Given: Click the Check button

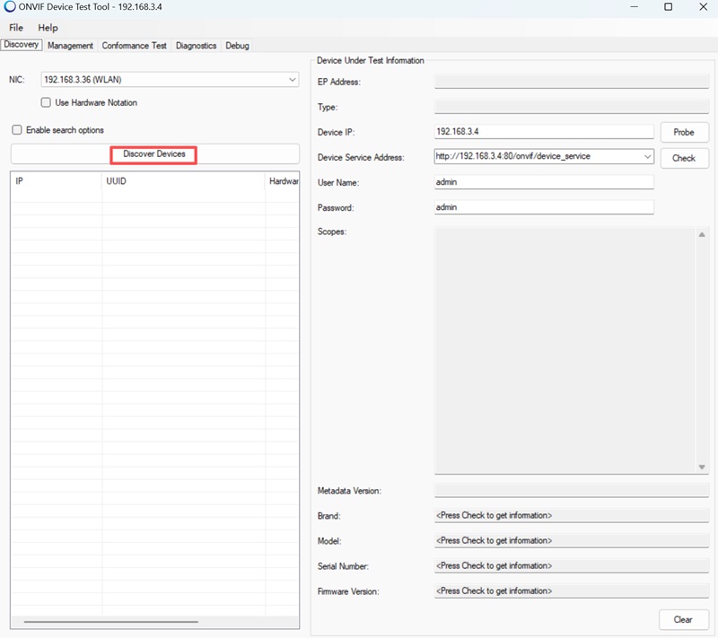Looking at the screenshot, I should tap(684, 158).
